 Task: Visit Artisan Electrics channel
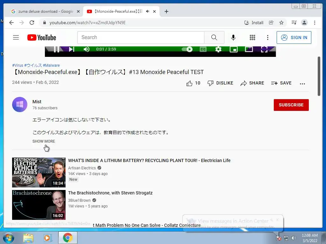pos(82,168)
